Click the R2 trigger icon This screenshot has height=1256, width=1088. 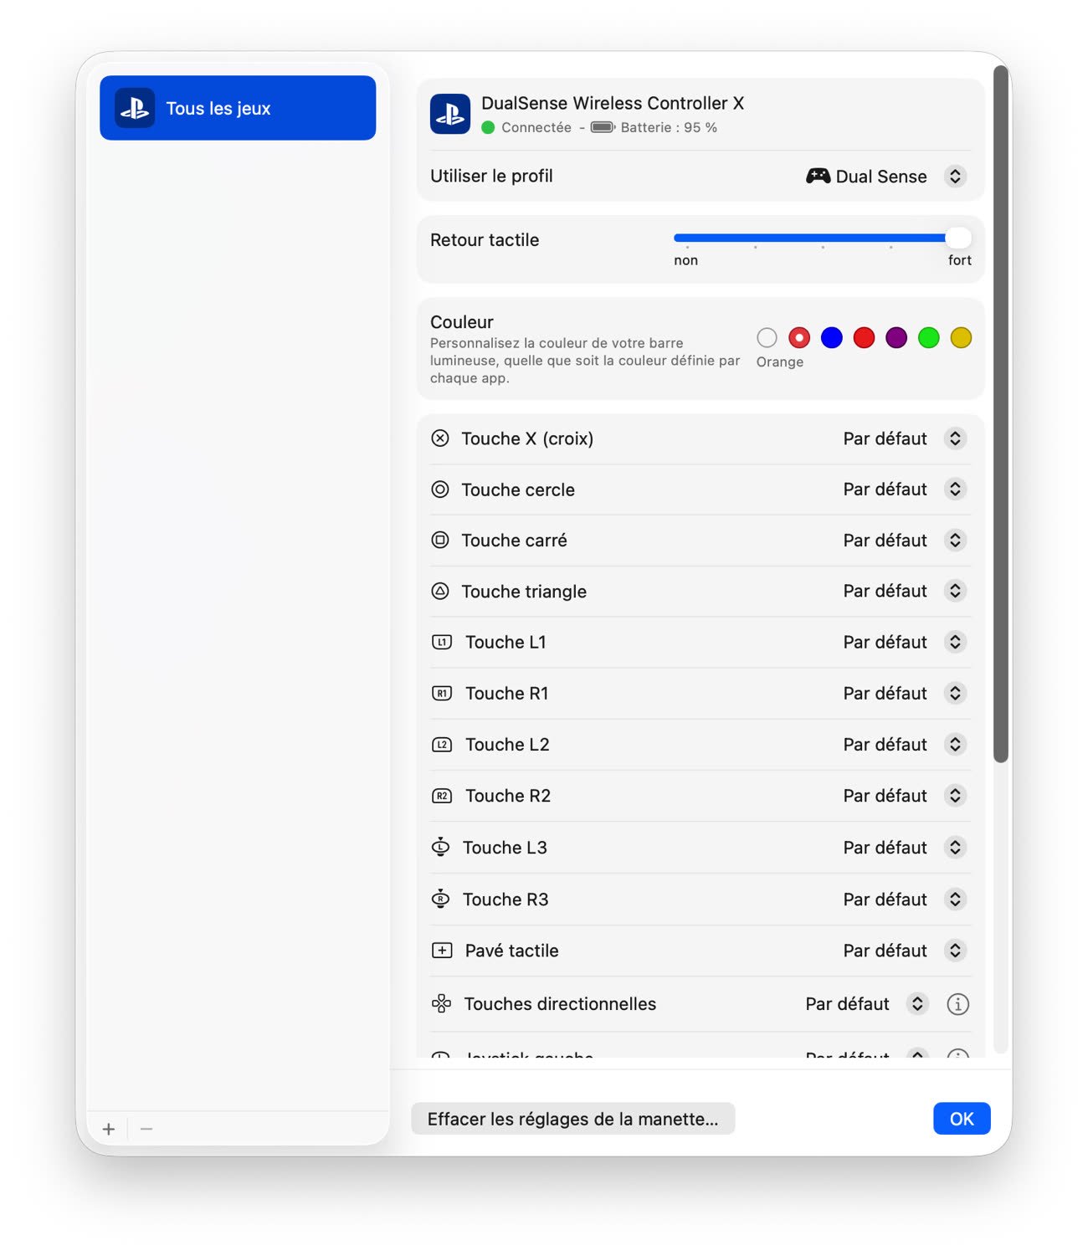click(x=442, y=795)
